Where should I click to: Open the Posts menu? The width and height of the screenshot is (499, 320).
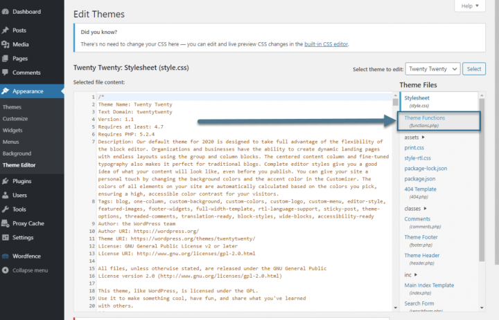pyautogui.click(x=19, y=30)
